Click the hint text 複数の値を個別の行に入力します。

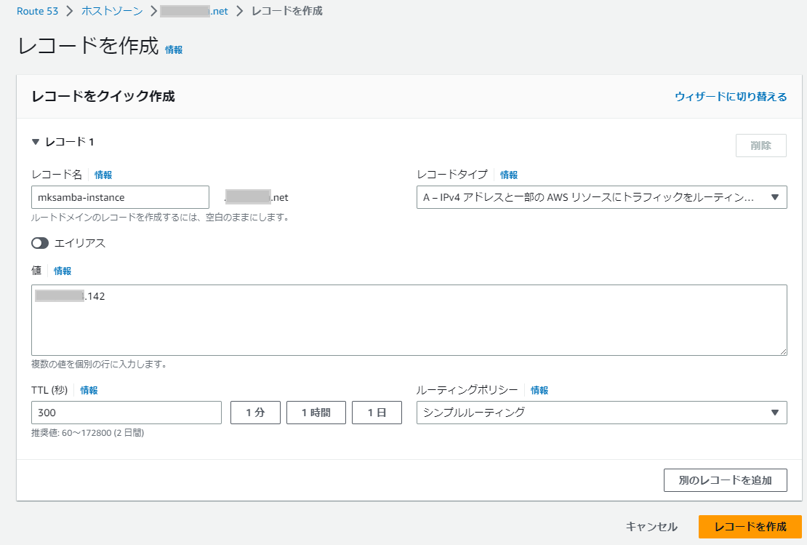(x=99, y=365)
